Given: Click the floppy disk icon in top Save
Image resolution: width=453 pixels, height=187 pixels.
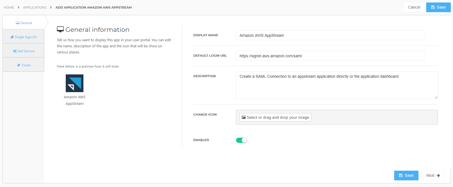Looking at the screenshot, I should pos(433,7).
